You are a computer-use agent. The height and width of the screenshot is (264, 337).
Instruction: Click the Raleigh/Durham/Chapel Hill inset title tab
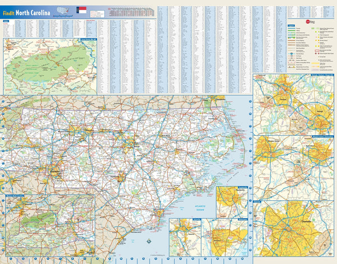click(322, 75)
